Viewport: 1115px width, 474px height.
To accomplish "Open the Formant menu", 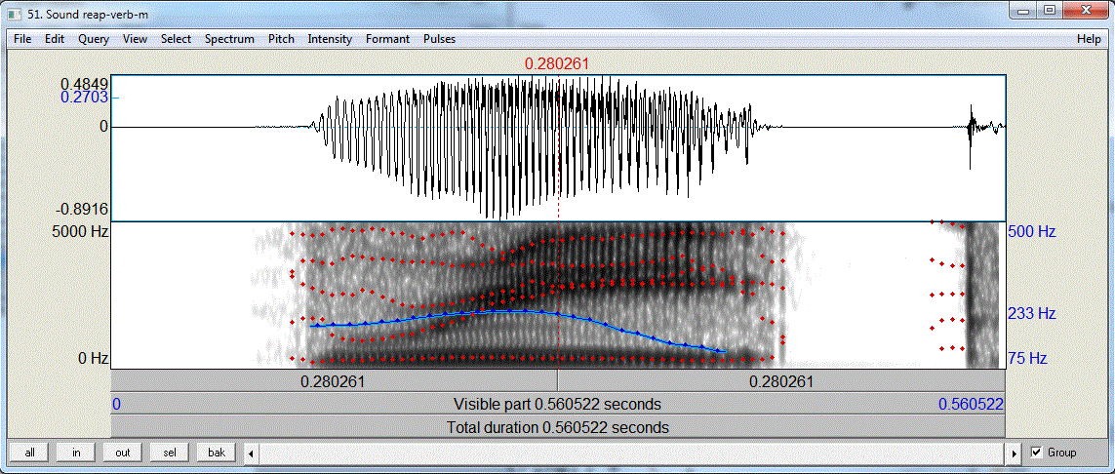I will point(387,39).
